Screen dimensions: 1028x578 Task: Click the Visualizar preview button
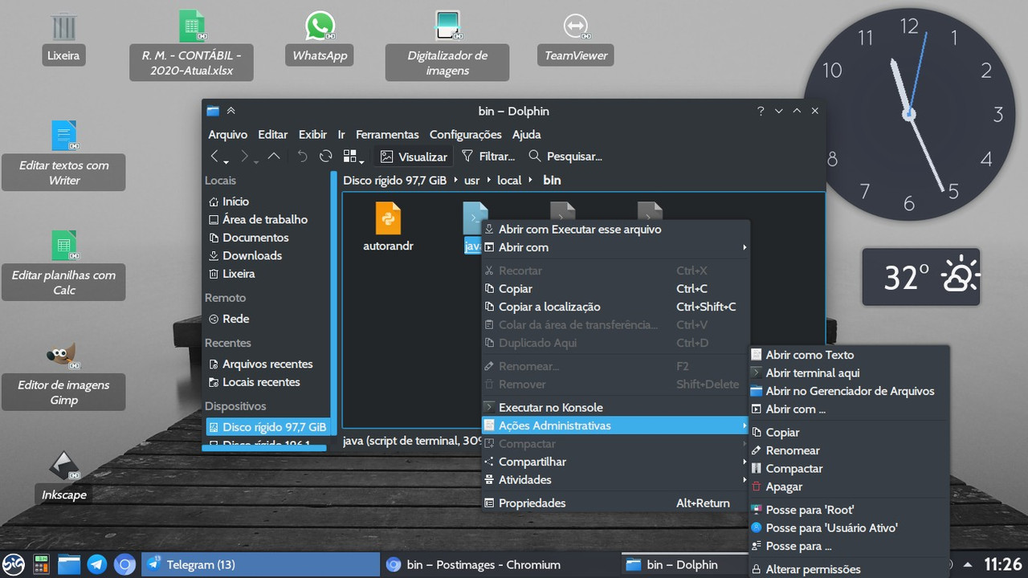pos(414,157)
